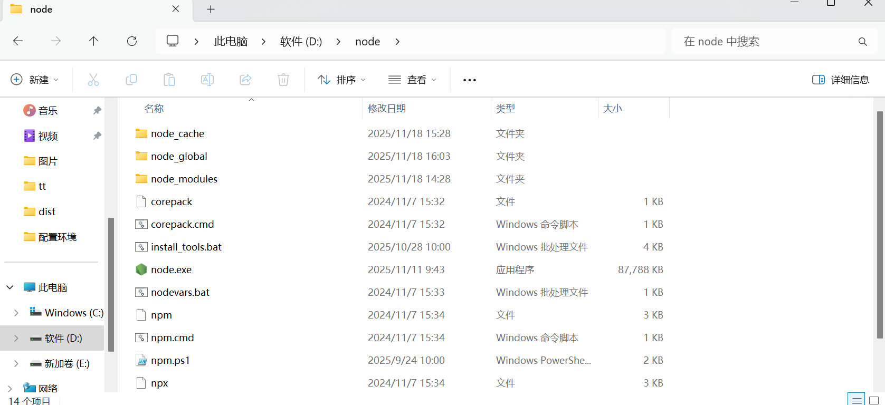Image resolution: width=885 pixels, height=405 pixels.
Task: Open the 新建 new item menu
Action: coord(34,80)
